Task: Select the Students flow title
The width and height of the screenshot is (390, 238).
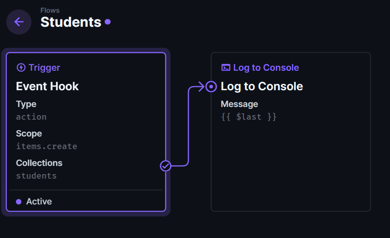Action: point(71,22)
